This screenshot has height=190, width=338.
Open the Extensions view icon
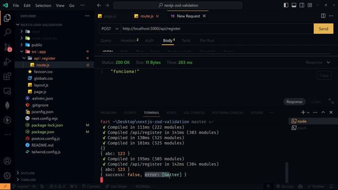click(7, 76)
